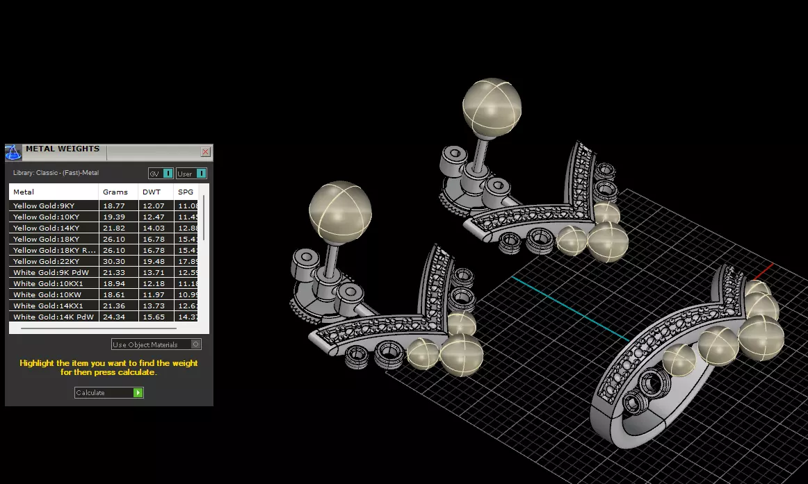Select the White Gold:14K PdW row
808x484 pixels.
click(x=103, y=317)
